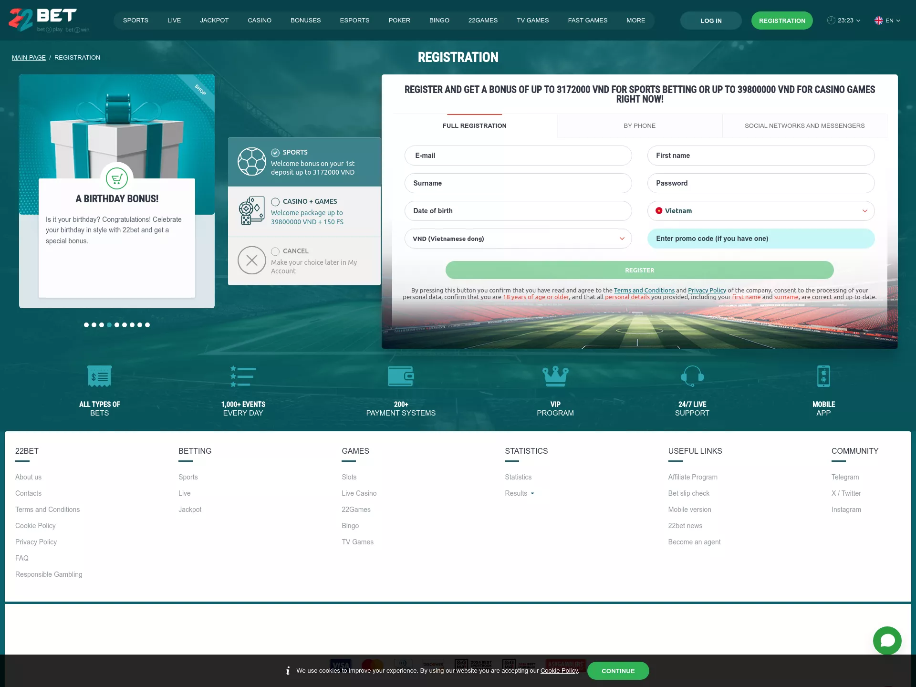Click the cookie notice info icon

[288, 671]
